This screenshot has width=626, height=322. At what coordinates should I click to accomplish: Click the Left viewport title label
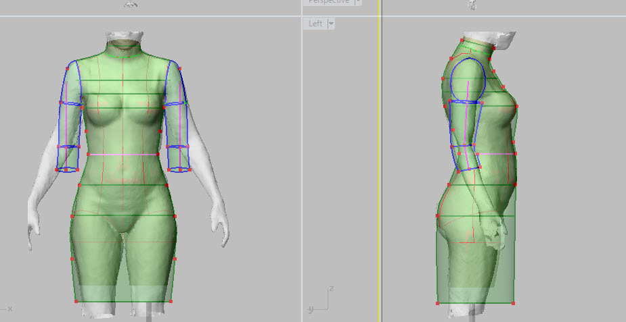pyautogui.click(x=315, y=24)
